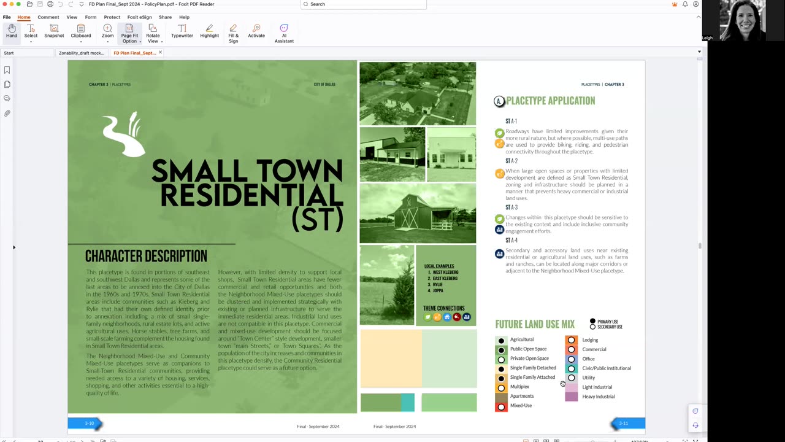Screen dimensions: 785x442
Task: Click the Heavy Industrial purple swatch
Action: (571, 397)
